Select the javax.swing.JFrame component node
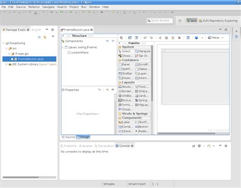This screenshot has height=188, width=241. click(x=81, y=47)
